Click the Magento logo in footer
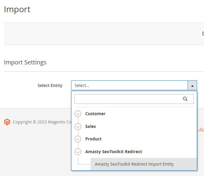This screenshot has height=176, width=204. point(7,122)
